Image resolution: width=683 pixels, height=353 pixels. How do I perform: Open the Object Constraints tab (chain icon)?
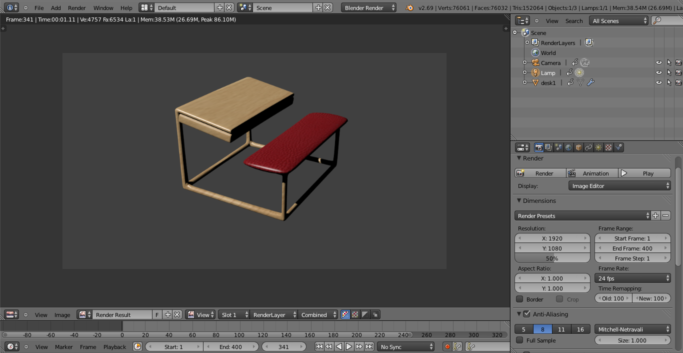coord(588,147)
